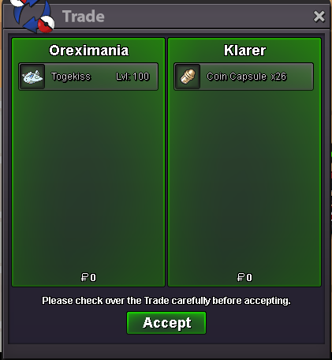Click the Coin Capsule item icon
Screen dimensions: 332x360
click(188, 77)
